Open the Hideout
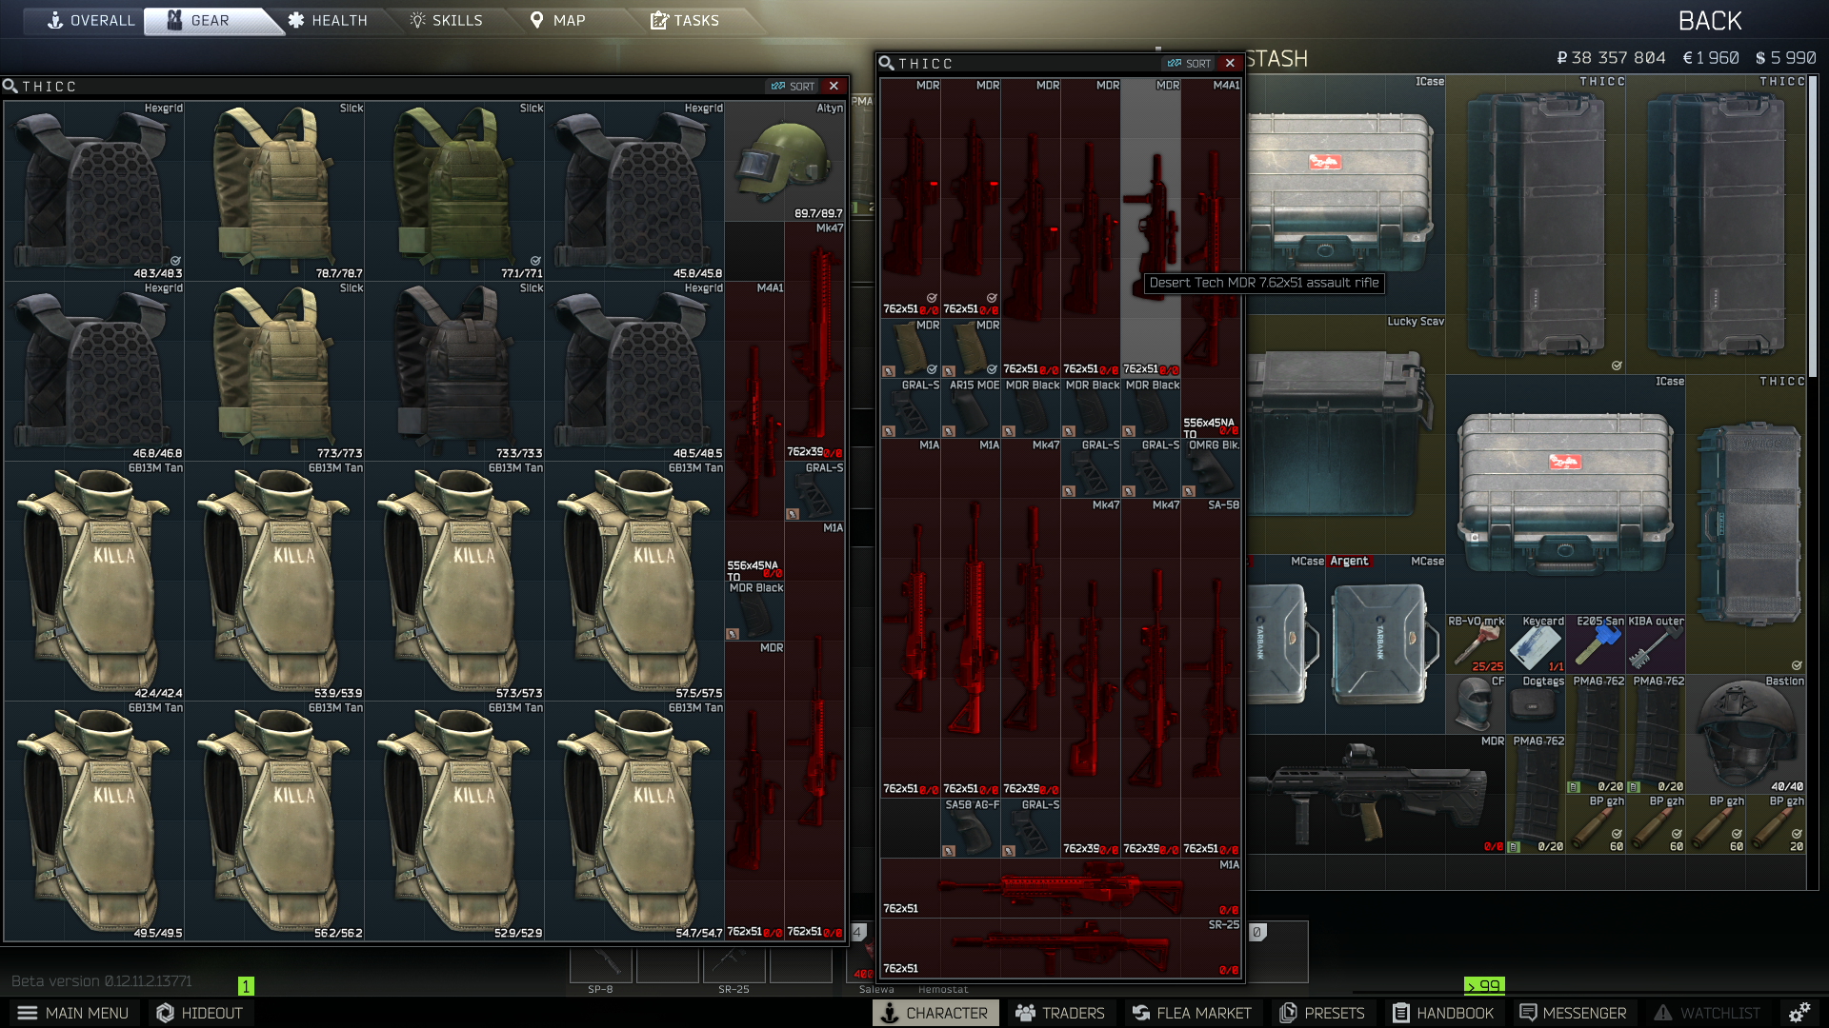This screenshot has height=1028, width=1829. coord(199,1013)
